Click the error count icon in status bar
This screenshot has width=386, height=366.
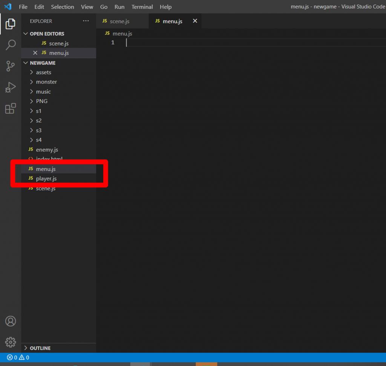[x=9, y=357]
